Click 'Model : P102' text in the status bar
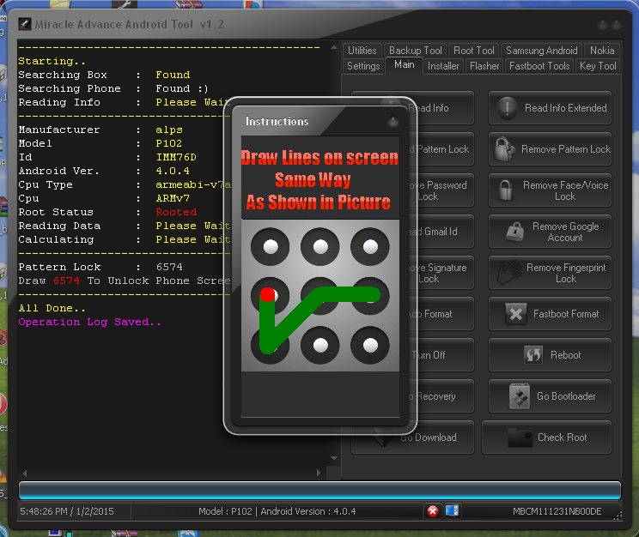Viewport: 639px width, 537px height. pos(225,511)
